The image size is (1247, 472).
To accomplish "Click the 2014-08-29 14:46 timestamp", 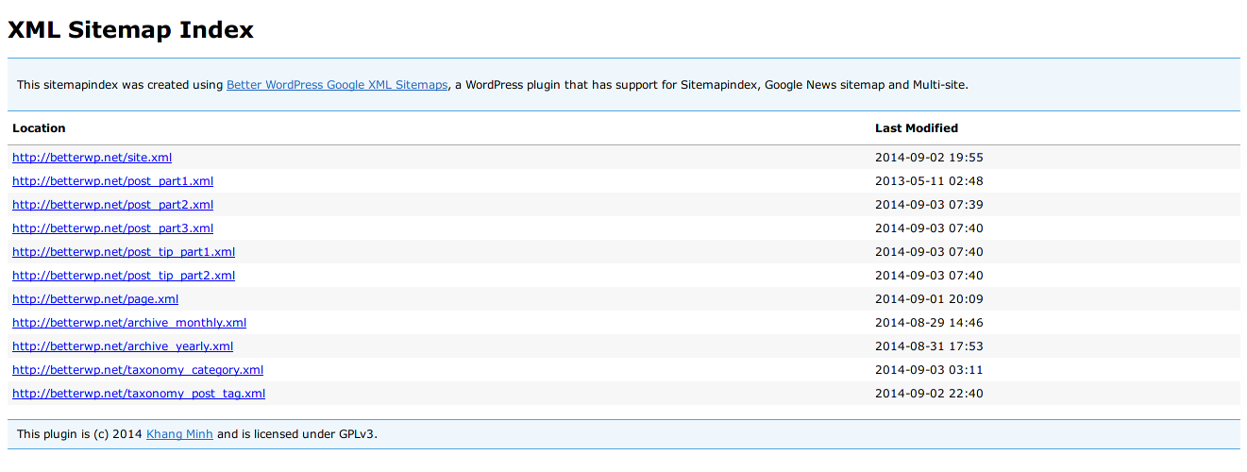I will pos(929,323).
